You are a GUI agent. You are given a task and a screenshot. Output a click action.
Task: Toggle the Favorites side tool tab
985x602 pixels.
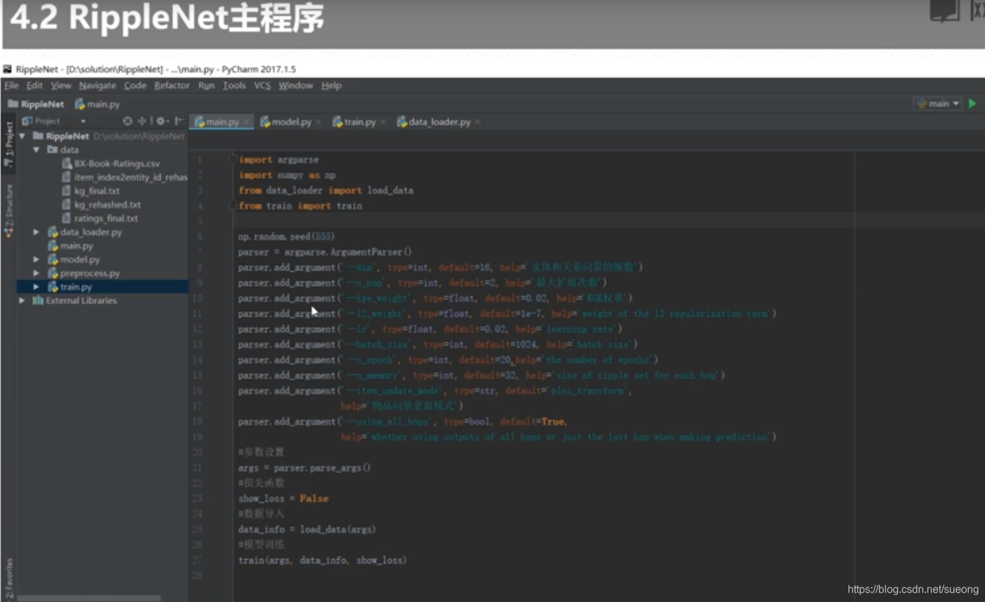(x=9, y=579)
